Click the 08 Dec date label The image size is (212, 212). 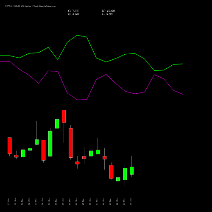click(x=49, y=202)
